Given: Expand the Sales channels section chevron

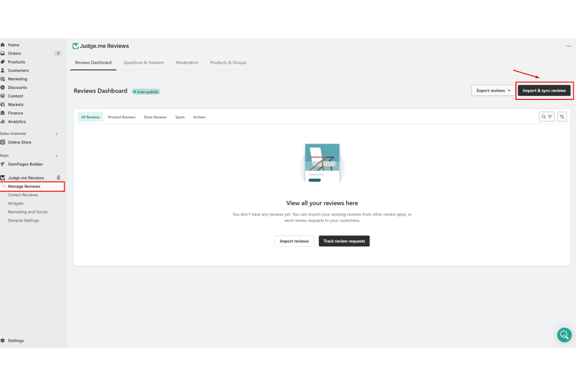Looking at the screenshot, I should (57, 134).
